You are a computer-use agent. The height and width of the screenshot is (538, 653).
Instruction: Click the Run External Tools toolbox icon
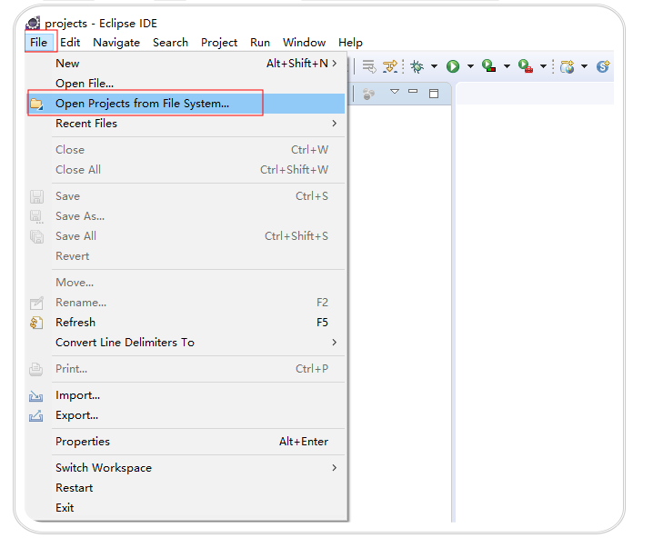pyautogui.click(x=526, y=66)
